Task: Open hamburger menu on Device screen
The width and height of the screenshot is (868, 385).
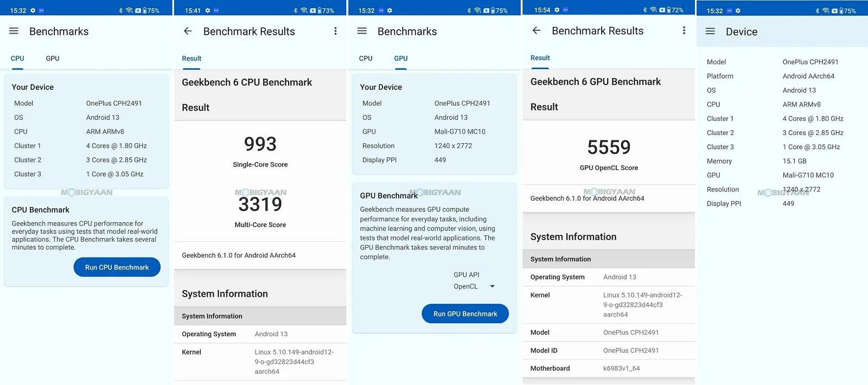Action: [710, 31]
